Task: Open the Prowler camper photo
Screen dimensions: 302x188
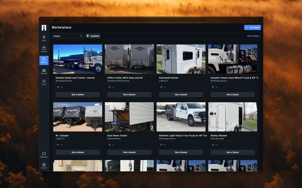Action: click(x=78, y=117)
